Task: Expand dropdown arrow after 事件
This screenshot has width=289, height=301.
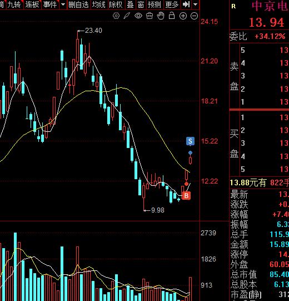Action: tap(63, 4)
